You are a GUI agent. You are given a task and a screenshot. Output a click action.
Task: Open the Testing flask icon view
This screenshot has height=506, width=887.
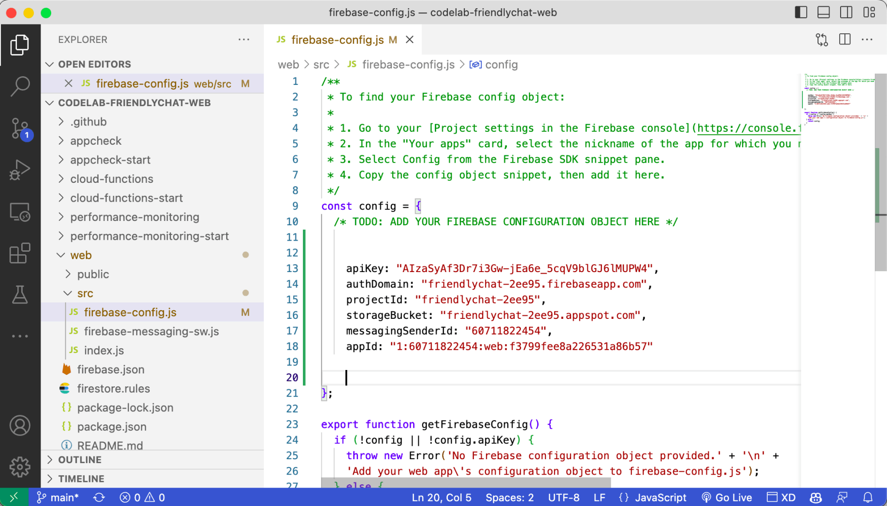20,295
